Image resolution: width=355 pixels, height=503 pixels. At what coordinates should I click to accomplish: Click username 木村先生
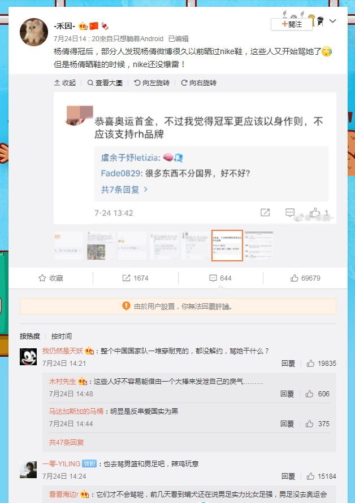pyautogui.click(x=62, y=382)
